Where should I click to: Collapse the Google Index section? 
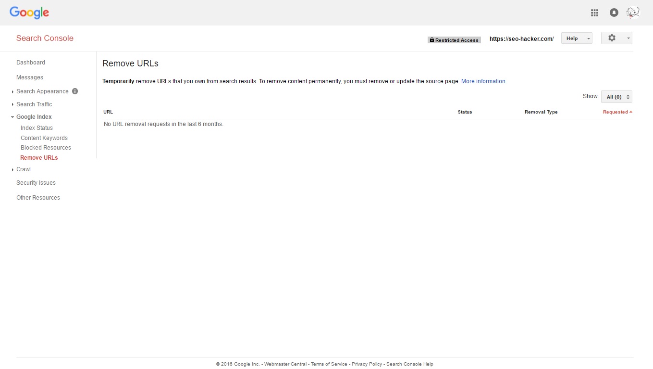point(34,117)
